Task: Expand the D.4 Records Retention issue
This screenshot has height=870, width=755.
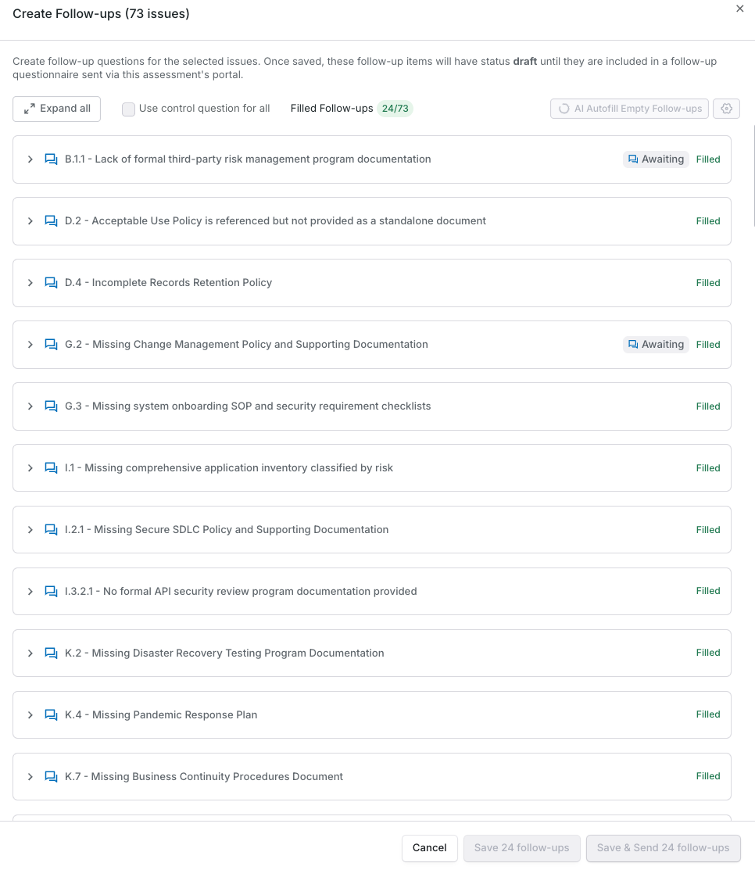Action: 30,283
